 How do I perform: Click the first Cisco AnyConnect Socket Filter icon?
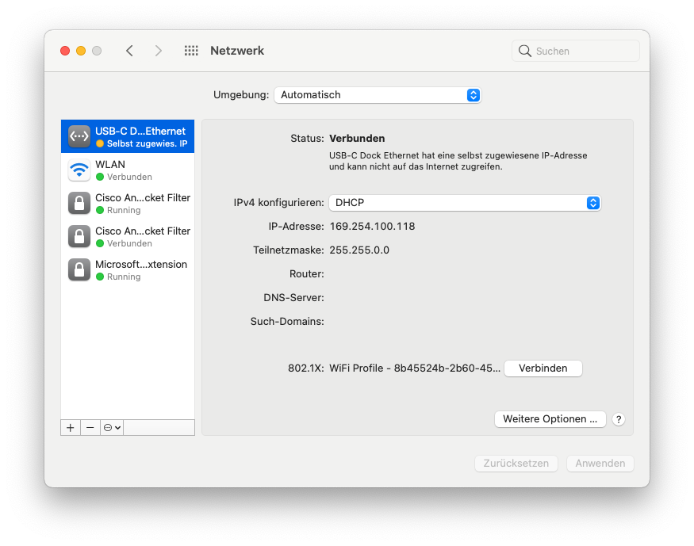pyautogui.click(x=79, y=203)
